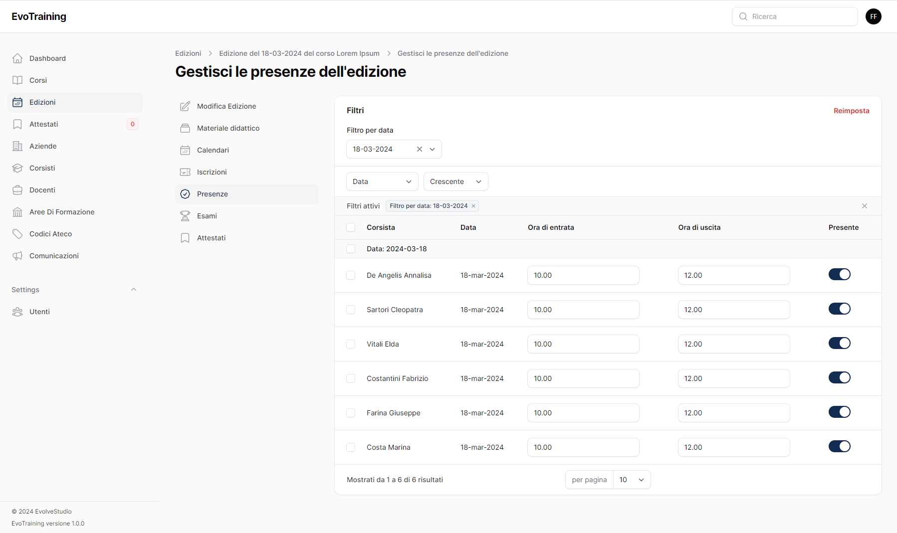This screenshot has height=533, width=897.
Task: Click the Reimposta link to reset filters
Action: [851, 110]
